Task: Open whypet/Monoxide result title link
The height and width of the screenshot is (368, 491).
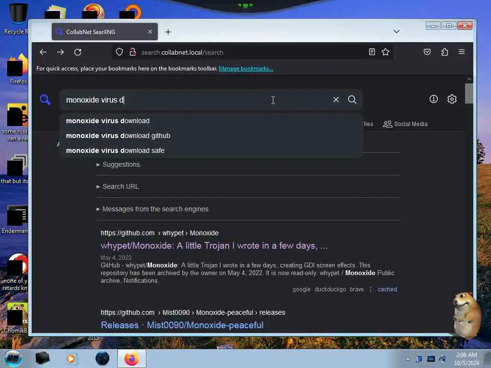Action: click(x=214, y=246)
